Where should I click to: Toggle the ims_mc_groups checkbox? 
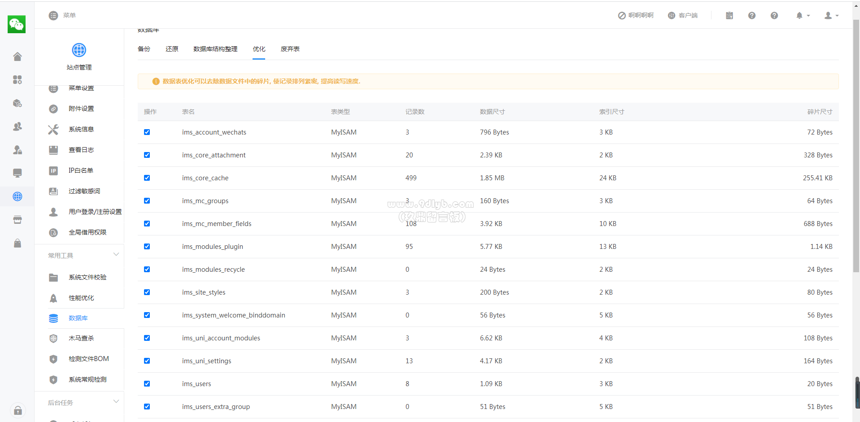(x=147, y=201)
